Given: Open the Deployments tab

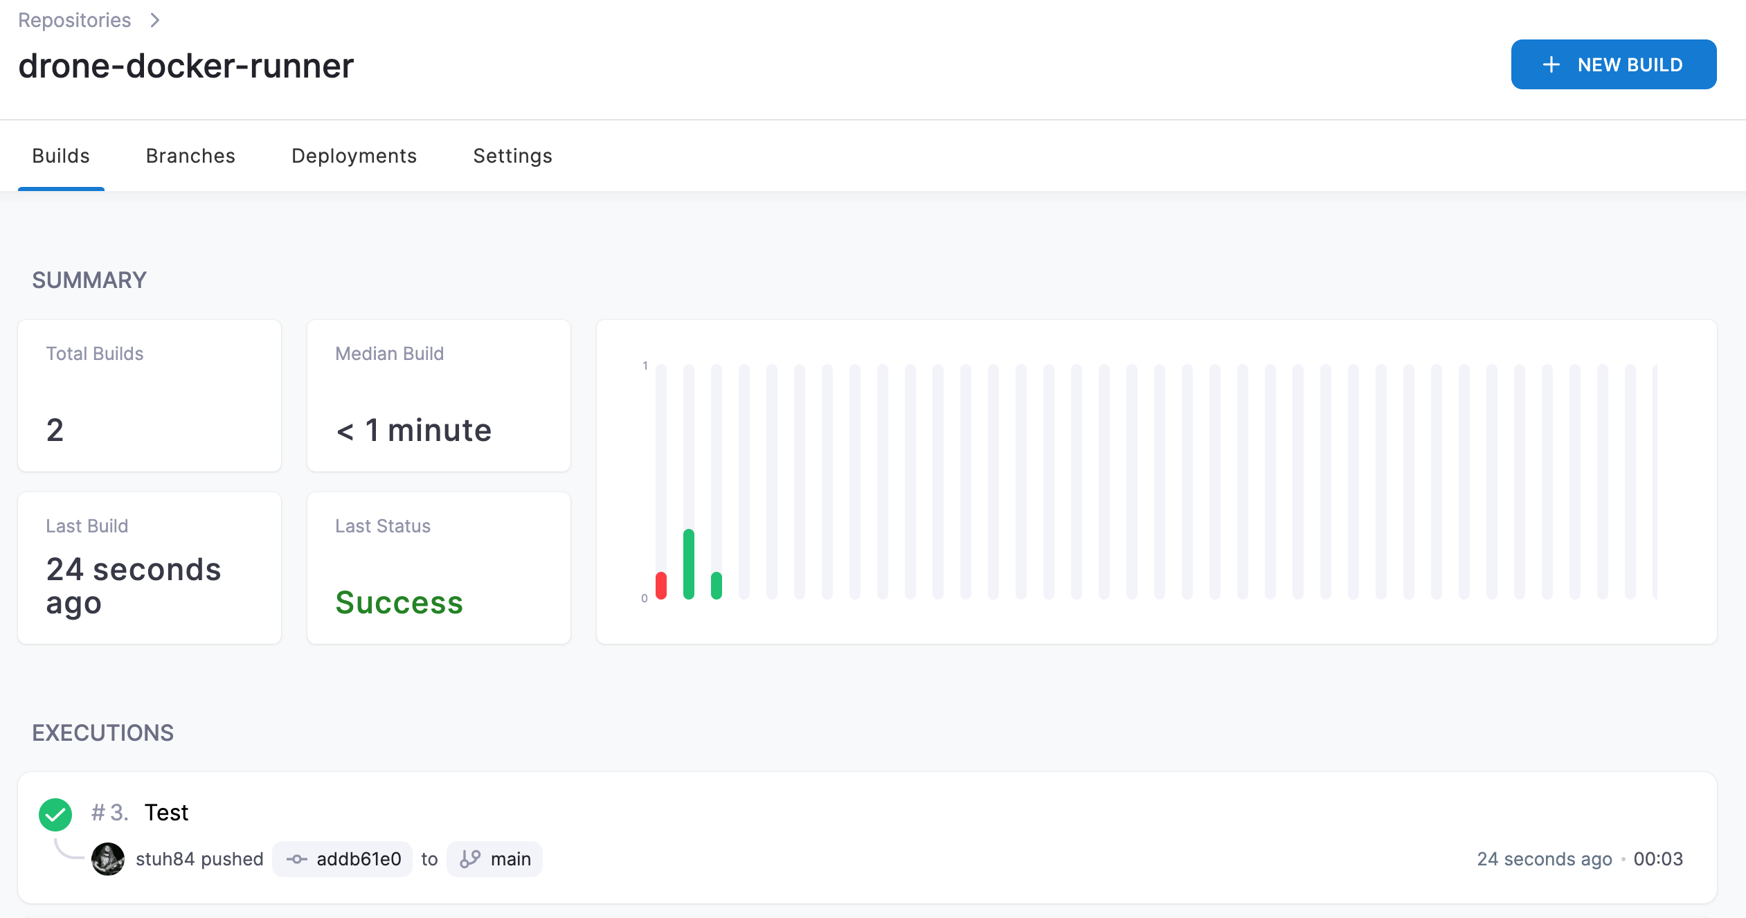Looking at the screenshot, I should [x=354, y=156].
